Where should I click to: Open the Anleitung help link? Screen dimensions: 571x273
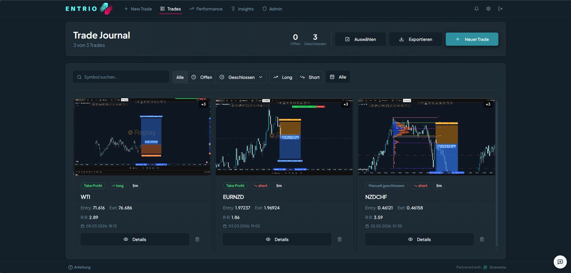coord(80,267)
